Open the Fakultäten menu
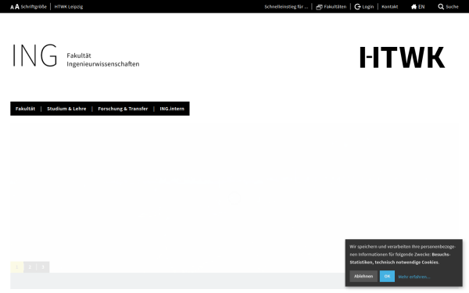 point(331,6)
